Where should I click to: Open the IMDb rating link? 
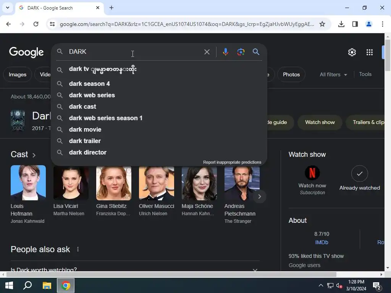click(x=322, y=242)
